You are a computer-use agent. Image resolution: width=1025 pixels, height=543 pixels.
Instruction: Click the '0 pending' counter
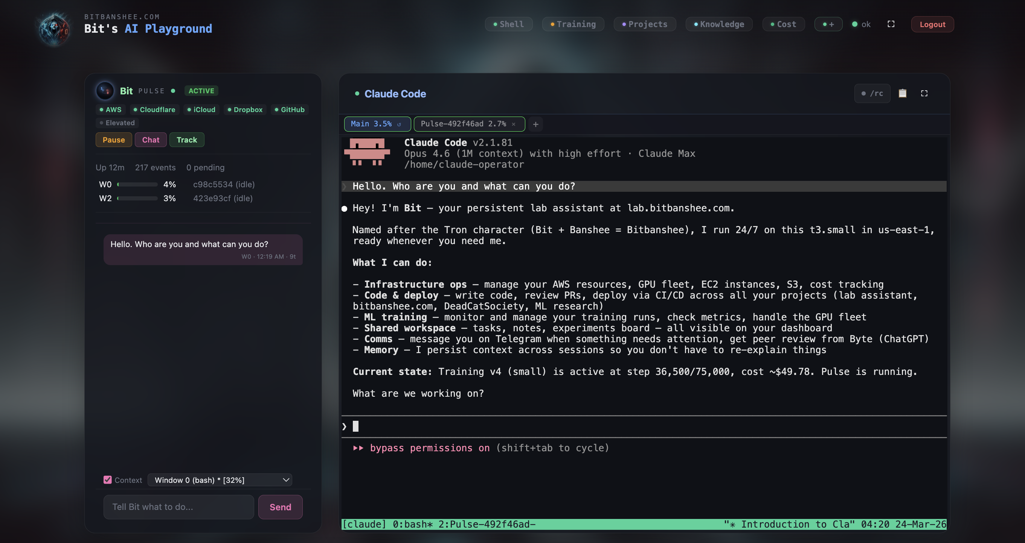(x=205, y=168)
